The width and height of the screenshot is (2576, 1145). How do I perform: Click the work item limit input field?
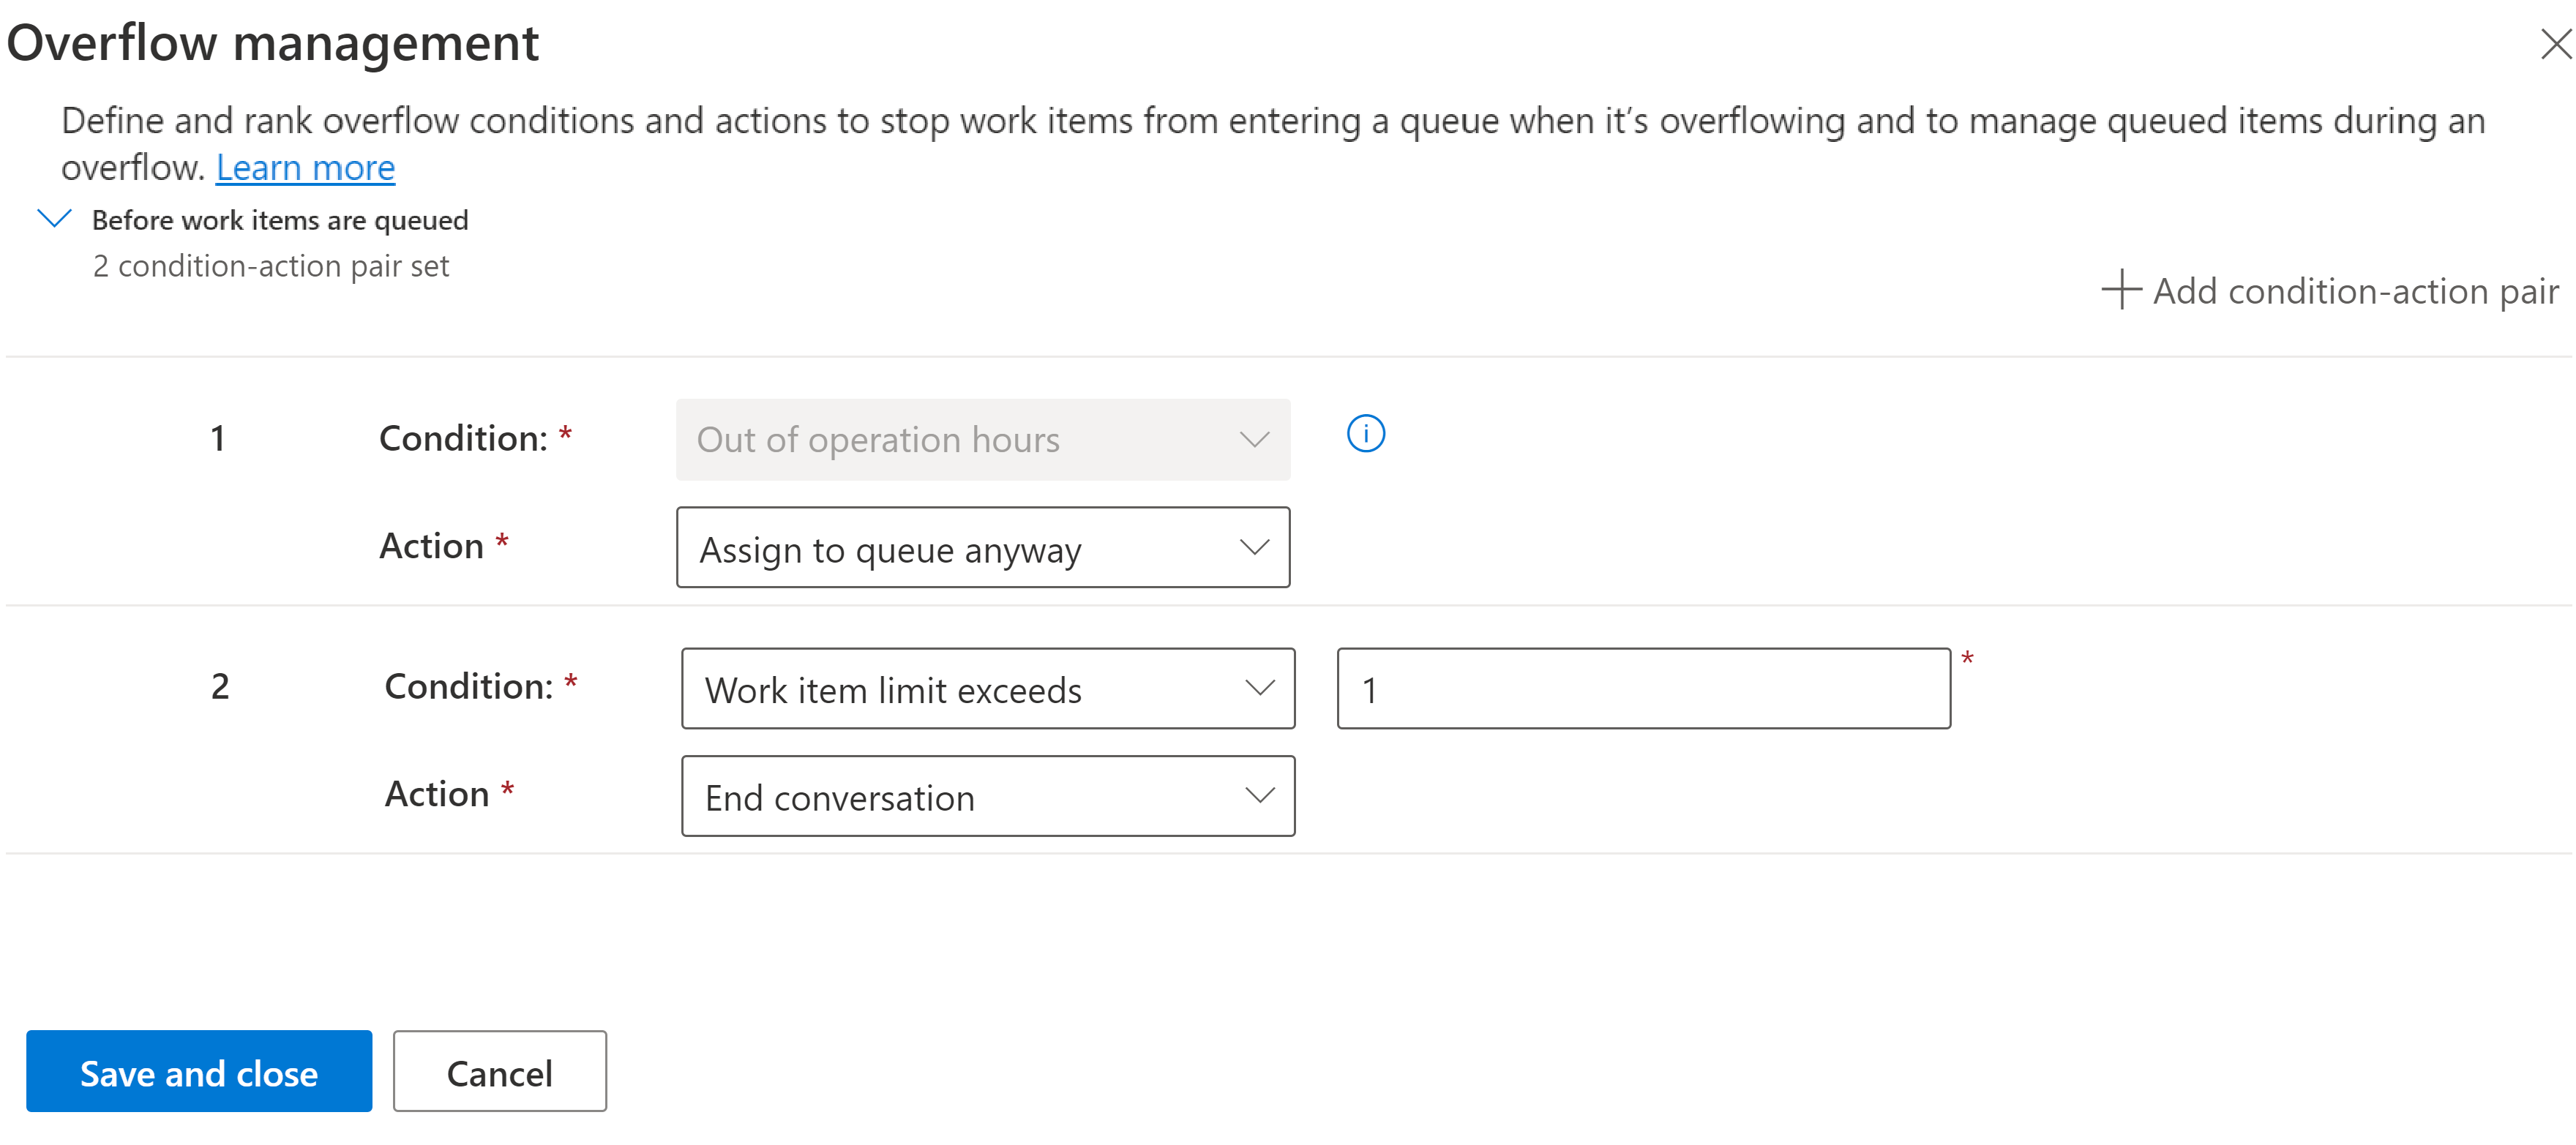click(x=1641, y=687)
